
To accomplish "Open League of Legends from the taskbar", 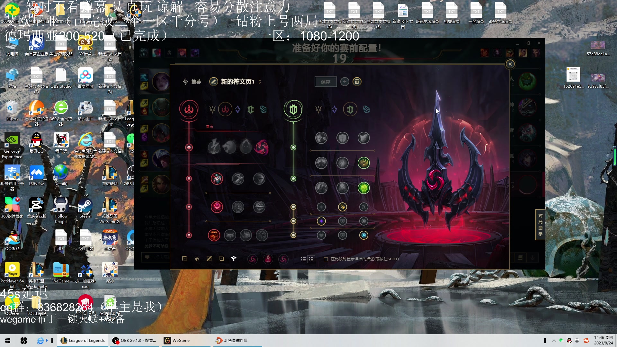I will (x=83, y=341).
